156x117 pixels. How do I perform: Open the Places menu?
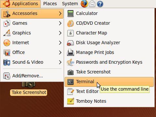point(50,4)
